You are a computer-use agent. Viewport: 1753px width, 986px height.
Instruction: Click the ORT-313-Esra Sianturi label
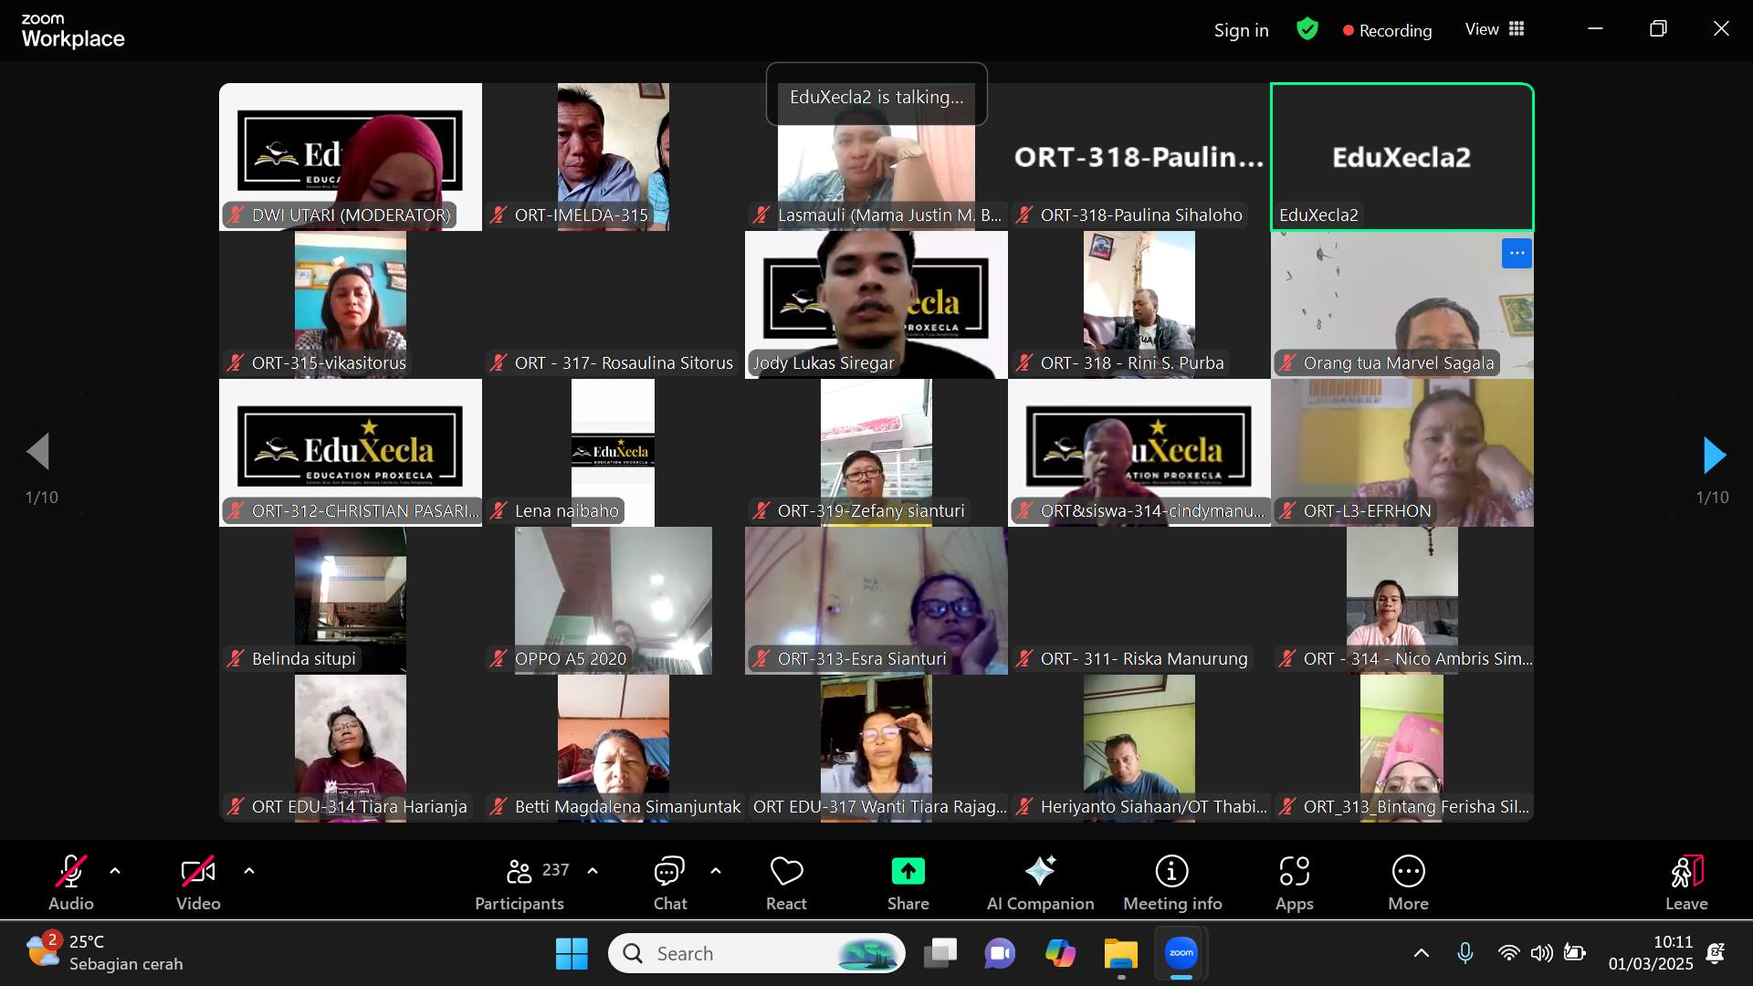(x=861, y=659)
